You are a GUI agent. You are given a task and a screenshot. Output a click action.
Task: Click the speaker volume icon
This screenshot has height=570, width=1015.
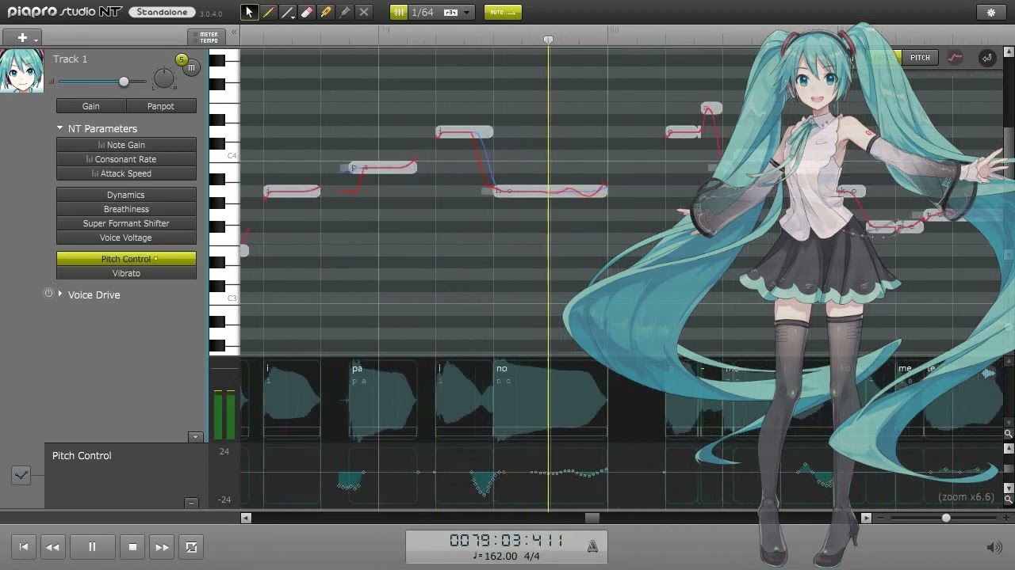tap(994, 547)
